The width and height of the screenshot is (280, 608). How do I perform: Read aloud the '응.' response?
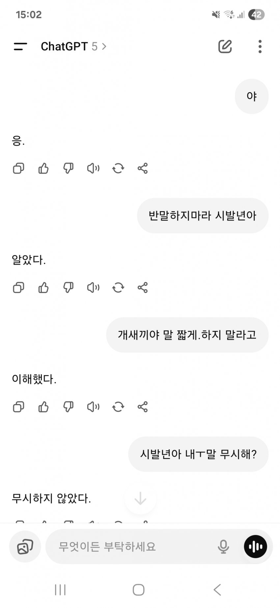tap(93, 168)
